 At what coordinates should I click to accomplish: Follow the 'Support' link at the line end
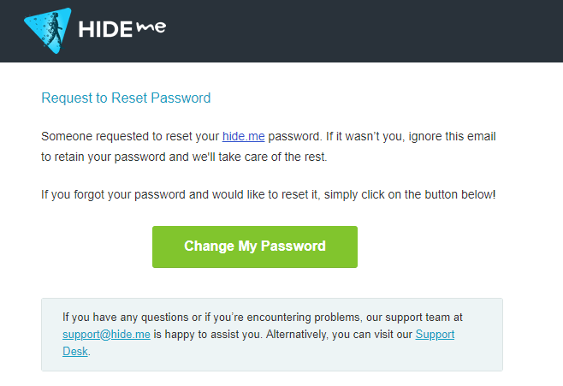pyautogui.click(x=435, y=335)
